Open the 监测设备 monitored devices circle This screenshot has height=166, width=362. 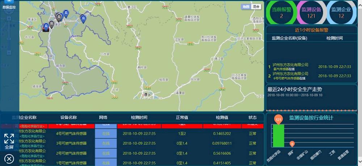coord(311,13)
